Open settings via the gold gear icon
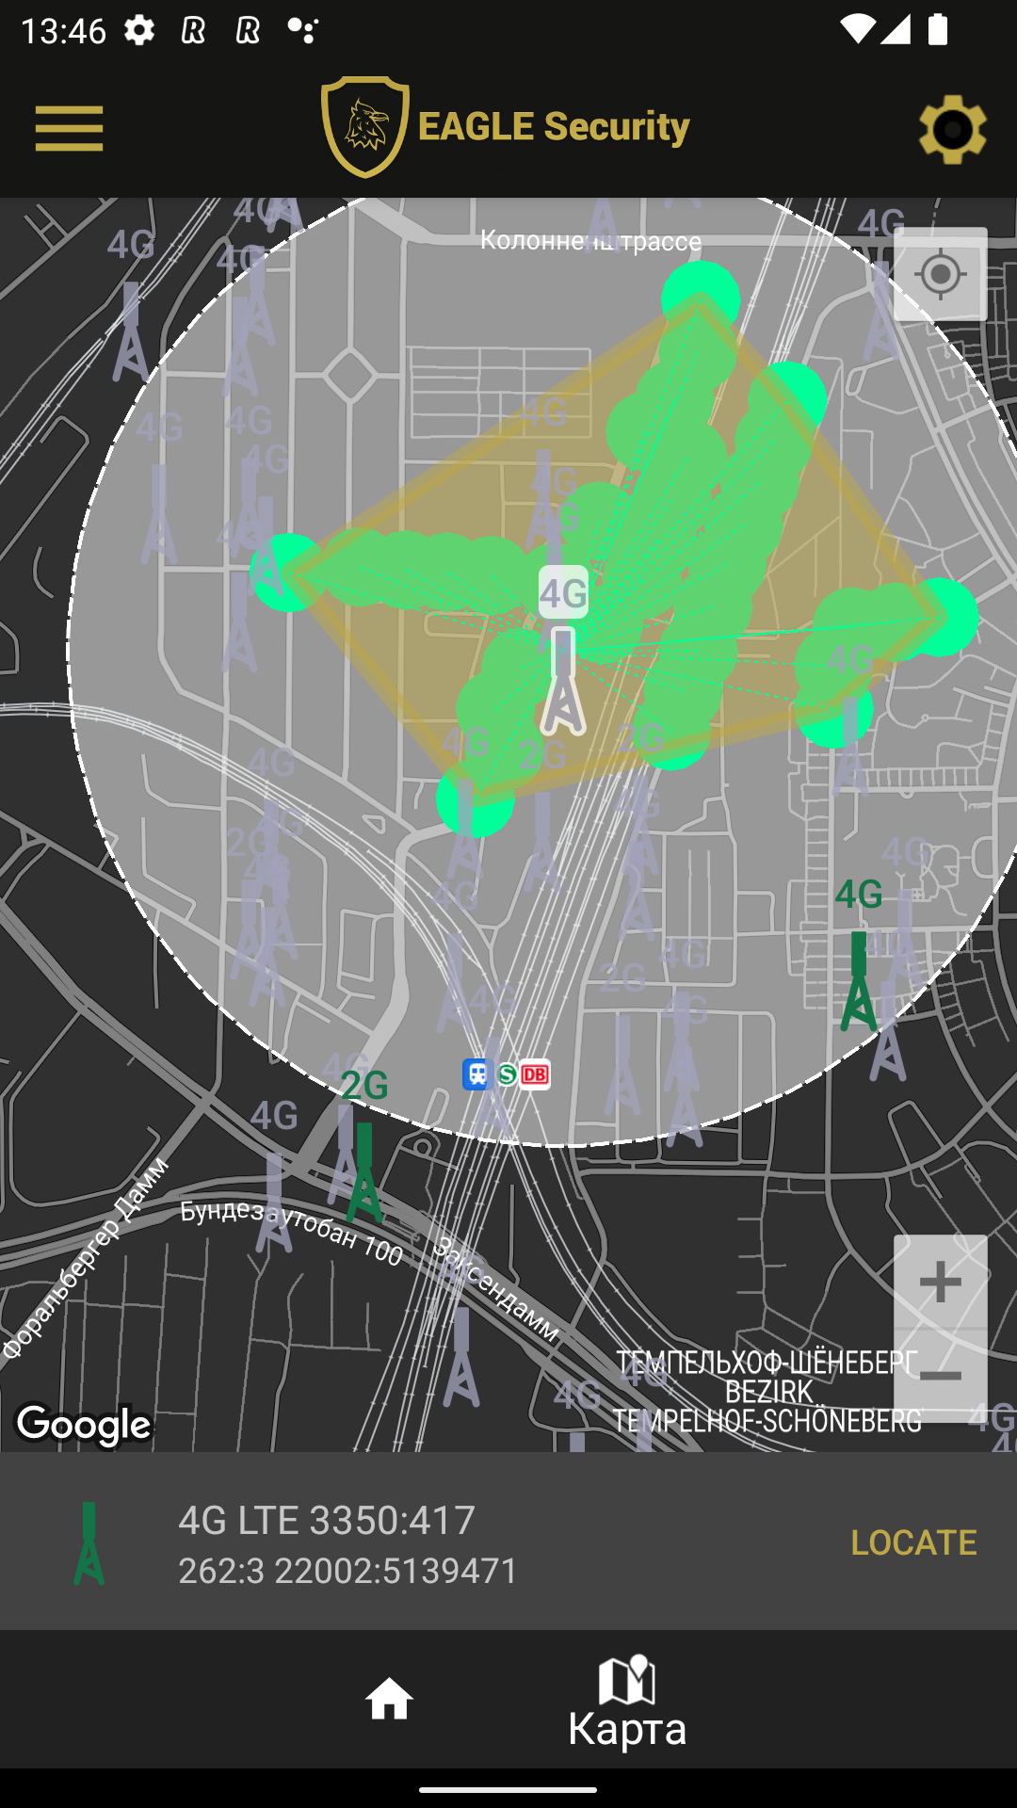The height and width of the screenshot is (1808, 1017). pyautogui.click(x=952, y=129)
